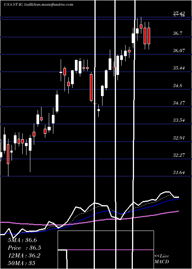Click the 35.44 price axis label
Viewport: 192px width, 269px height.
tap(179, 68)
